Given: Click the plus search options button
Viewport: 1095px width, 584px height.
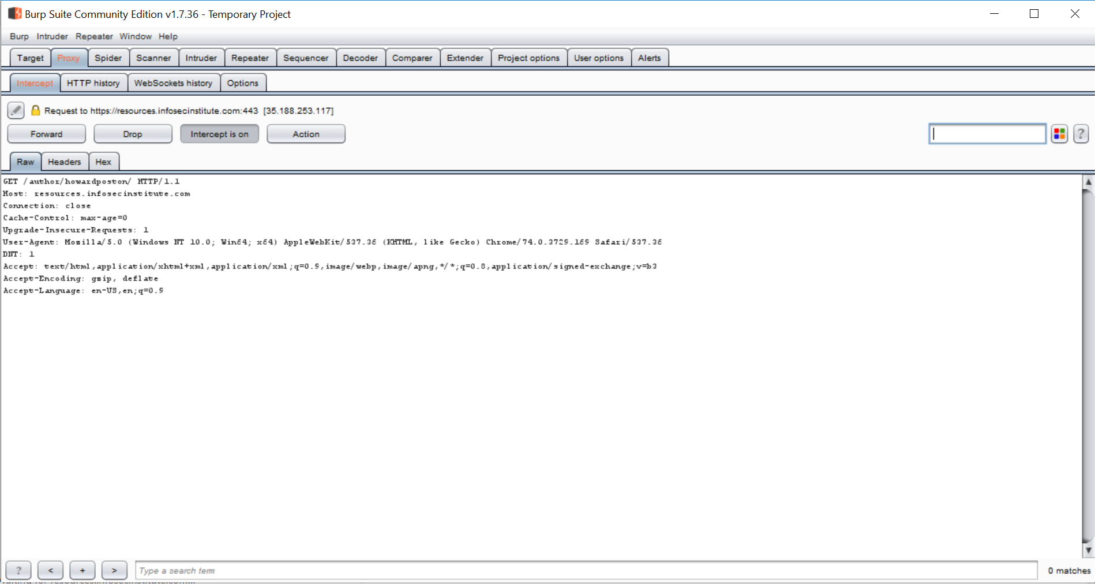Looking at the screenshot, I should click(82, 570).
